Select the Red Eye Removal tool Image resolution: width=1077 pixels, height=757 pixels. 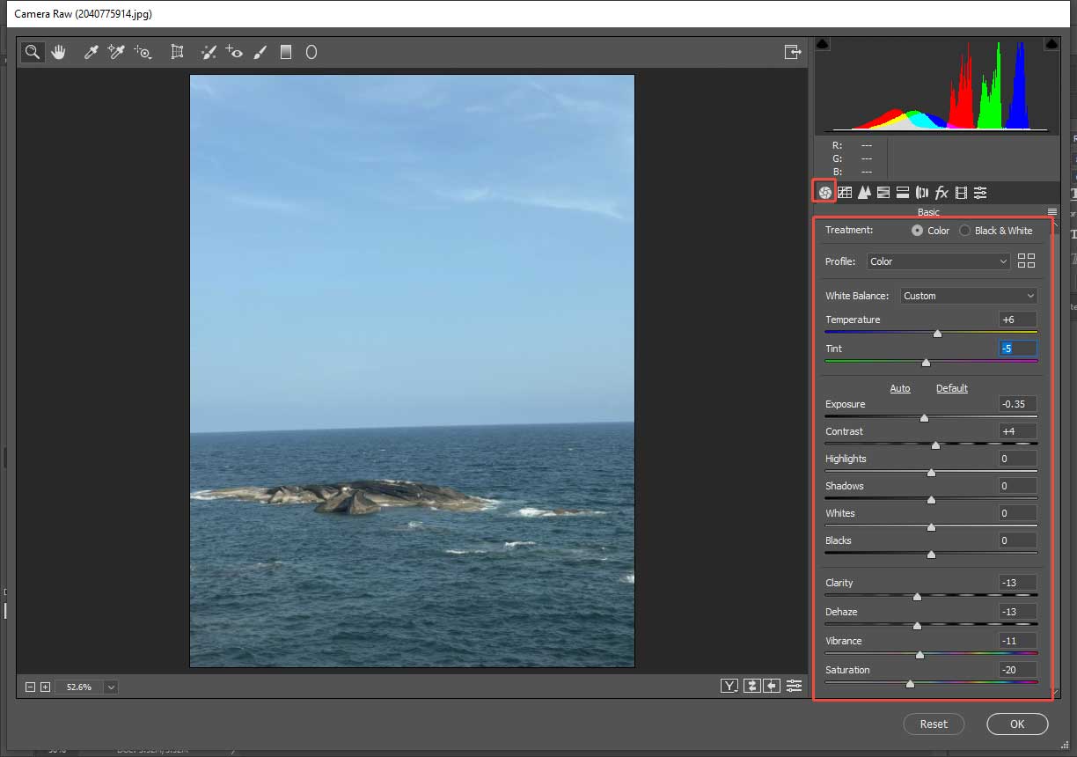coord(234,52)
